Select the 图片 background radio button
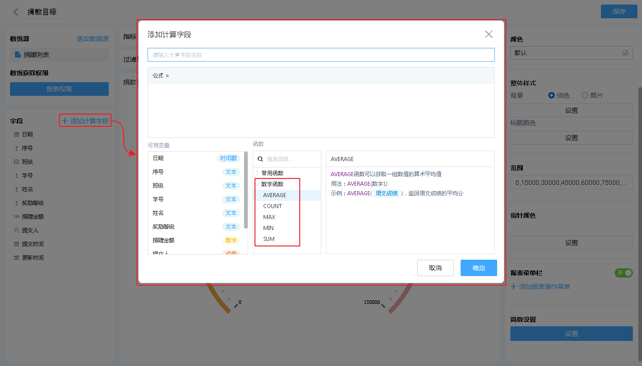Viewport: 642px width, 366px height. pos(584,95)
